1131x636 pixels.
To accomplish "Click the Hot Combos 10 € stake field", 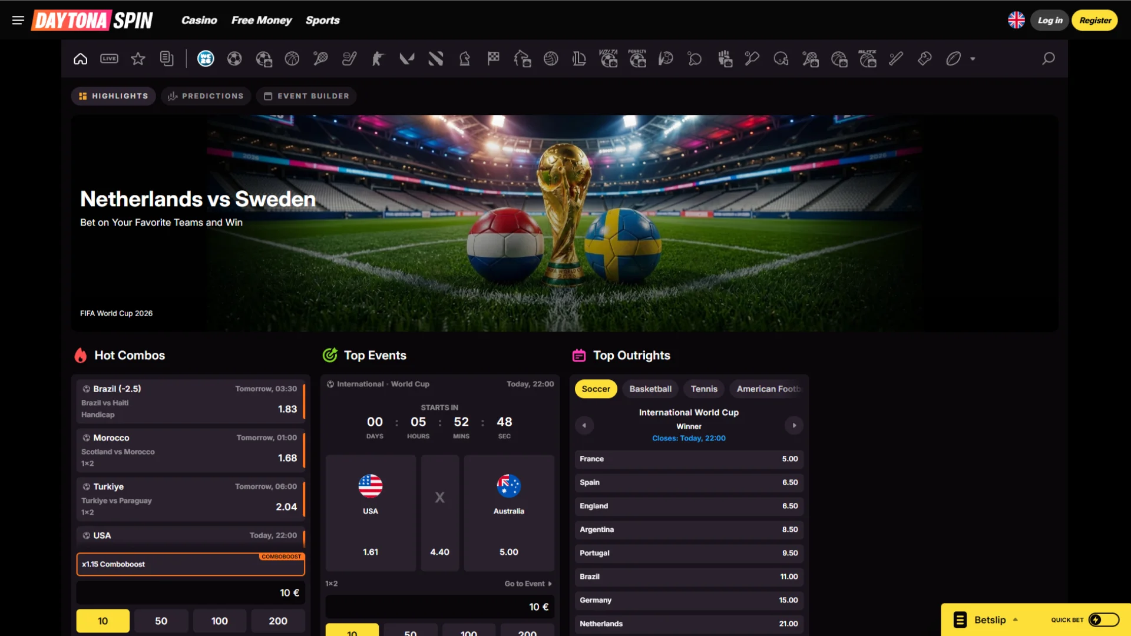I will (191, 593).
